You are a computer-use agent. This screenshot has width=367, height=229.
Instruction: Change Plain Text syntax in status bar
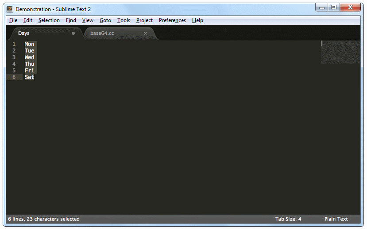point(336,219)
